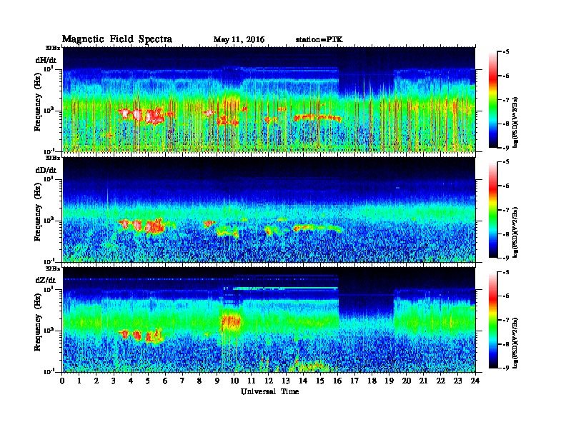The width and height of the screenshot is (566, 437).
Task: Click the "13" tick on Universal Time axis
Action: pyautogui.click(x=286, y=381)
